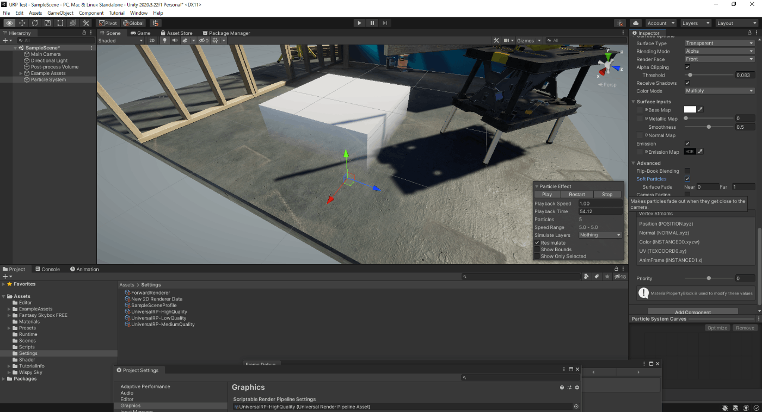Open the Shaded draw mode dropdown
The image size is (762, 412).
(122, 41)
